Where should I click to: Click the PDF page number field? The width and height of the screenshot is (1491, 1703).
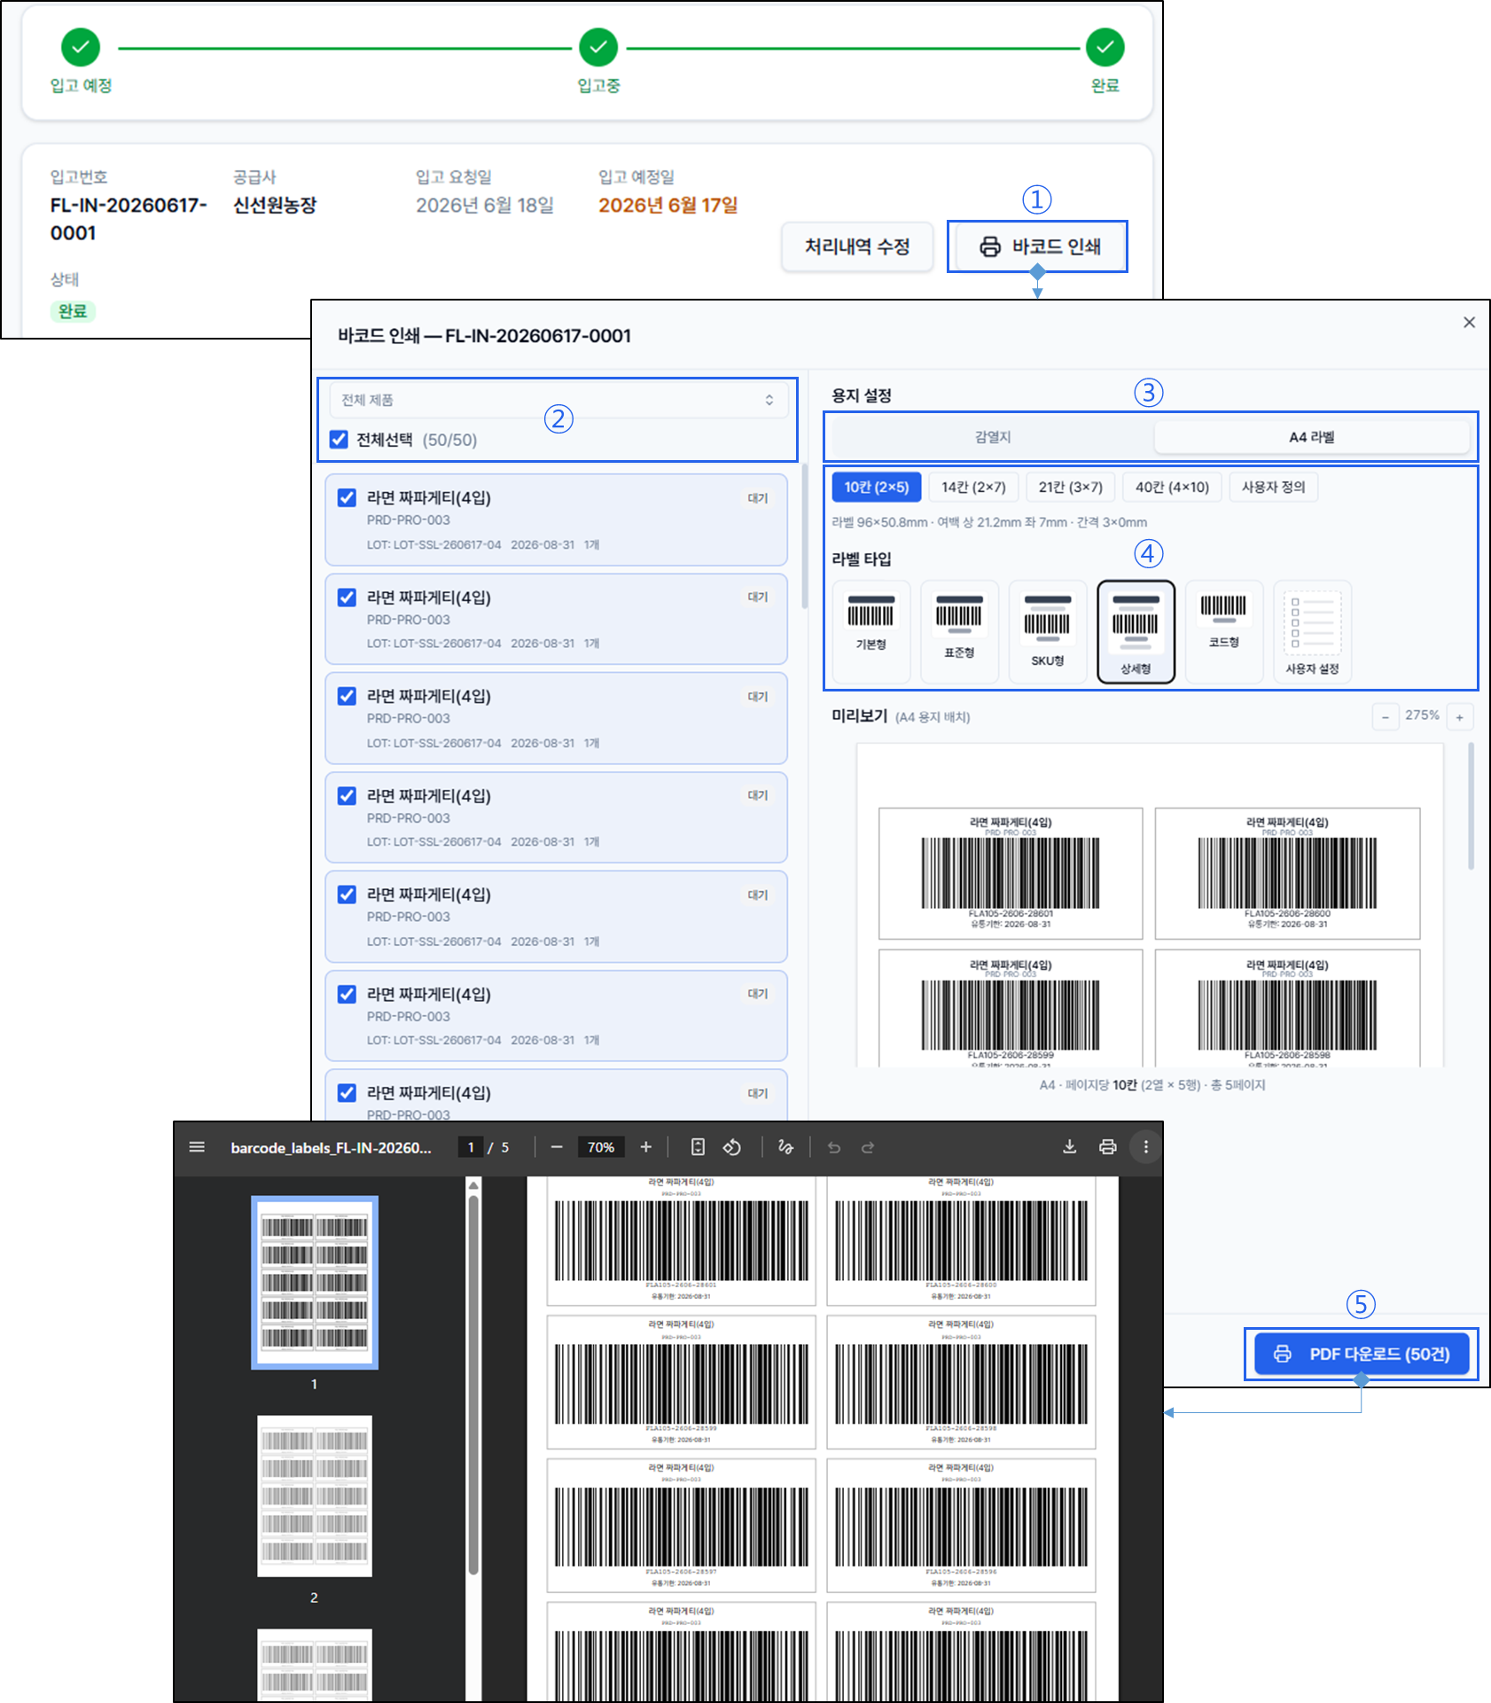(471, 1147)
